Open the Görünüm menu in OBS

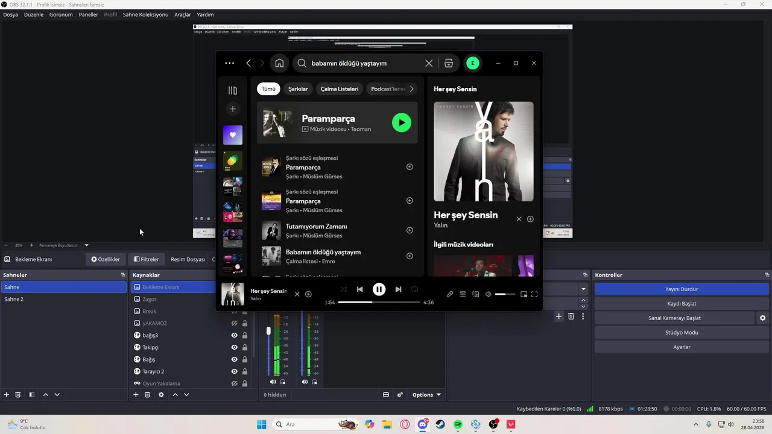61,14
